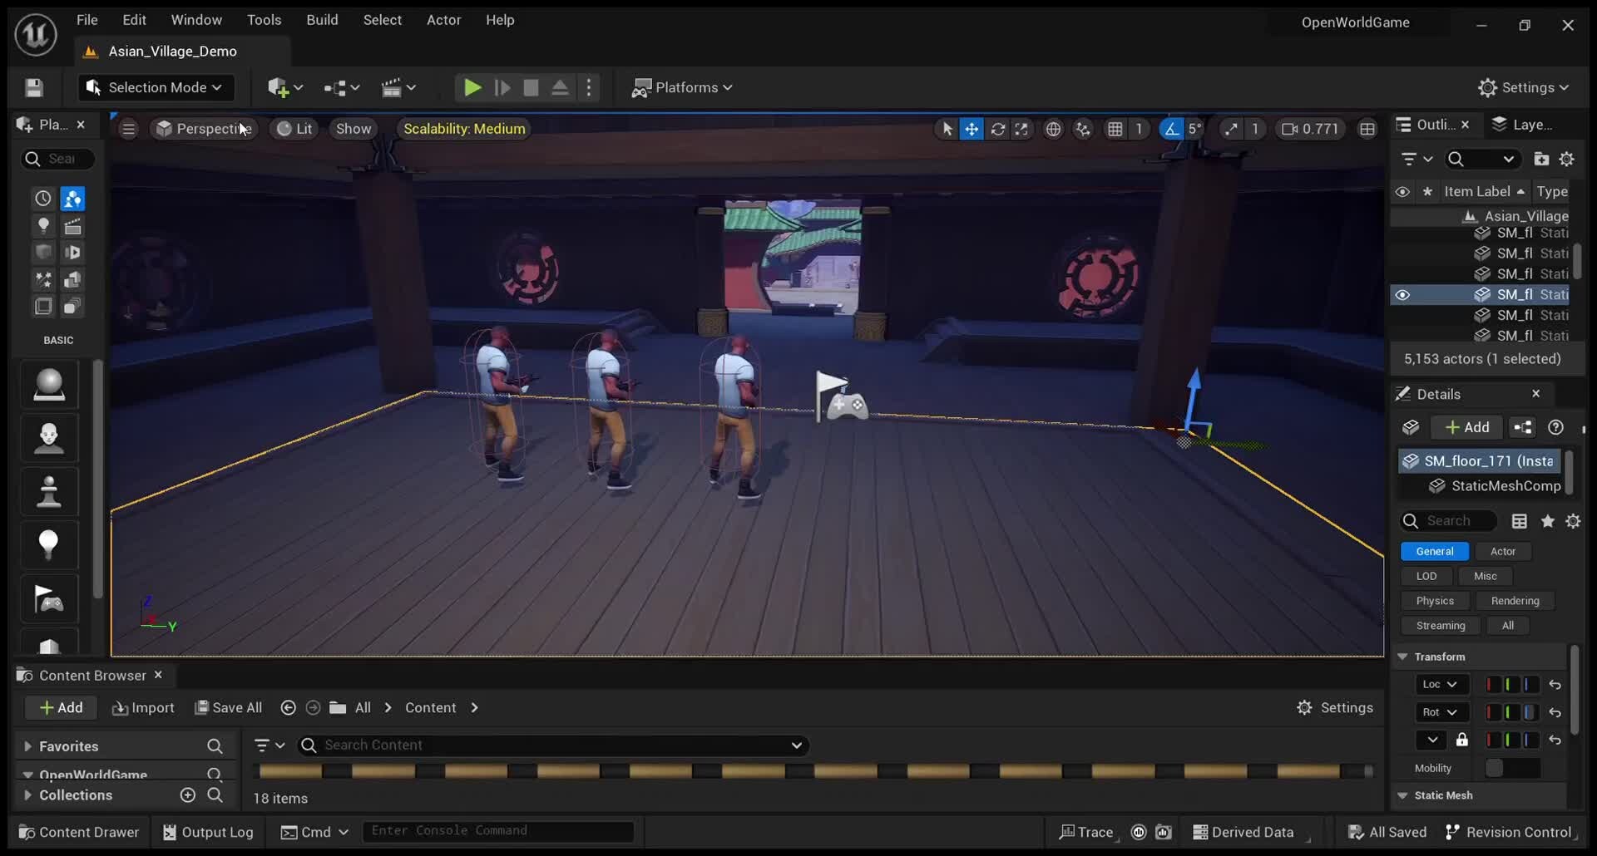Click the Save All button
Viewport: 1597px width, 856px height.
point(229,707)
